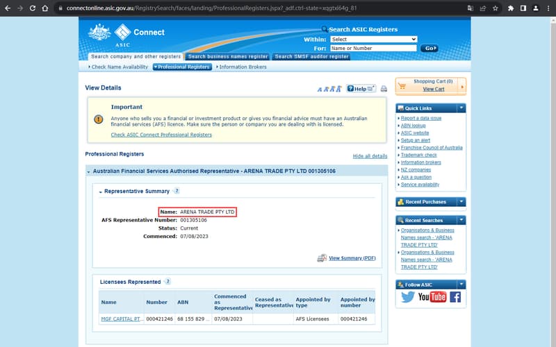Click the page vertical scrollbar
The image size is (556, 347).
coord(553,181)
